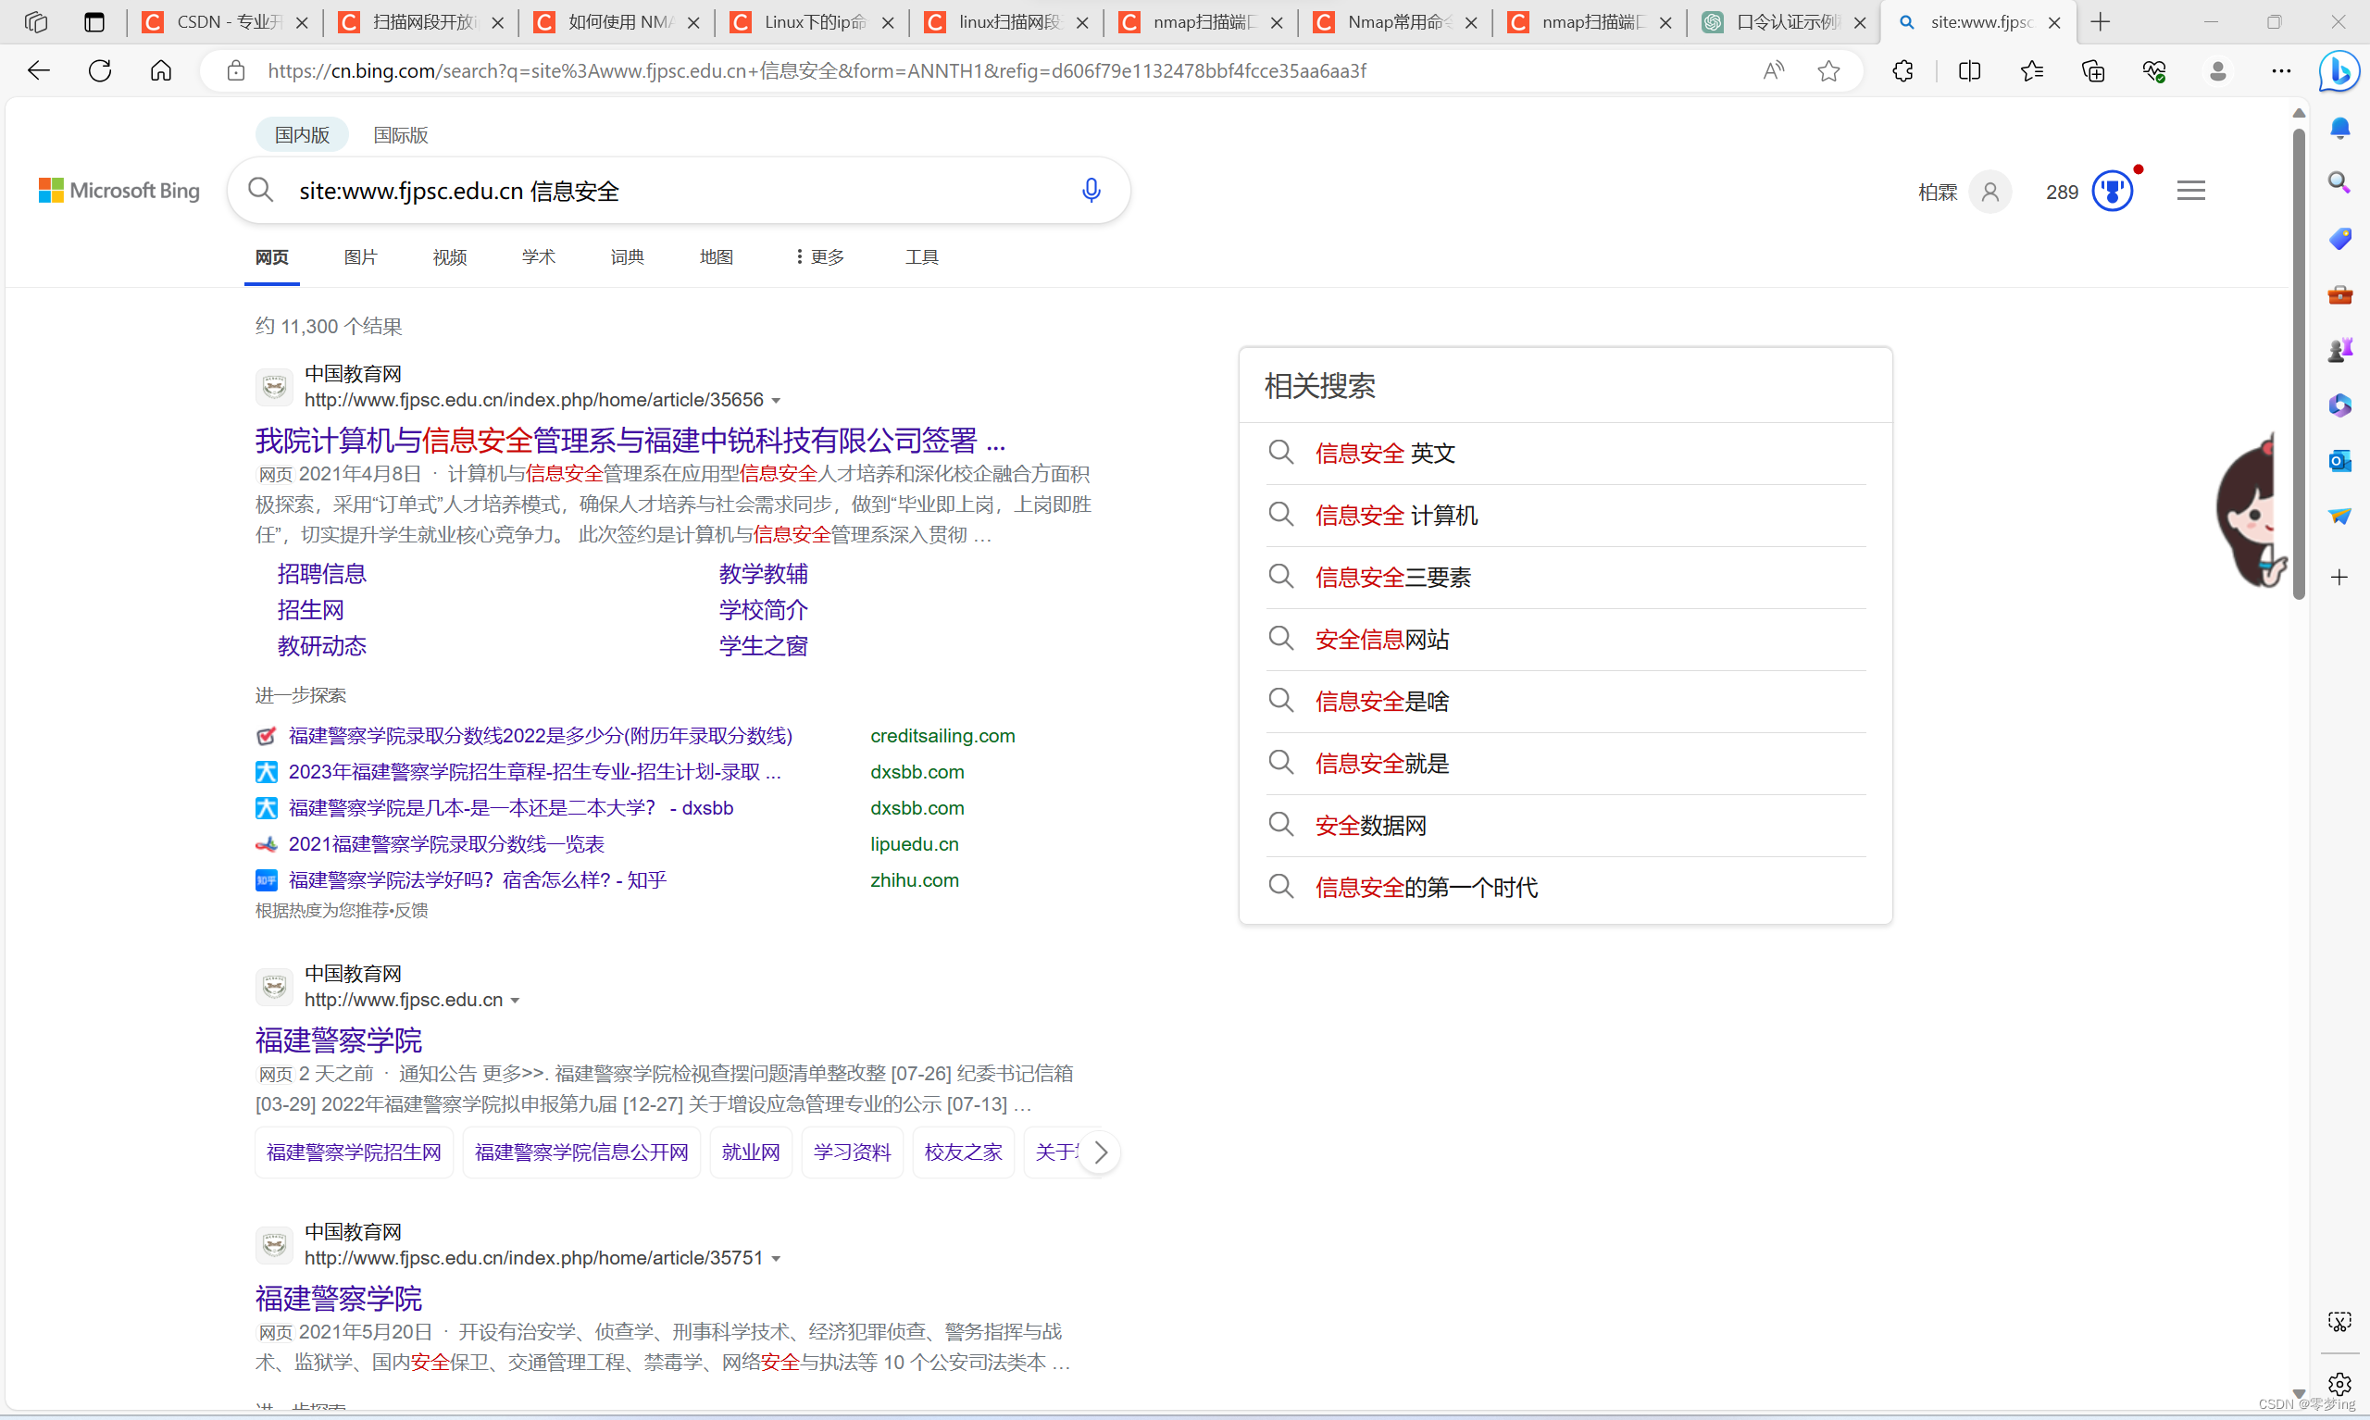This screenshot has width=2370, height=1420.
Task: Expand dropdown next to article/35656 URL
Action: [776, 401]
